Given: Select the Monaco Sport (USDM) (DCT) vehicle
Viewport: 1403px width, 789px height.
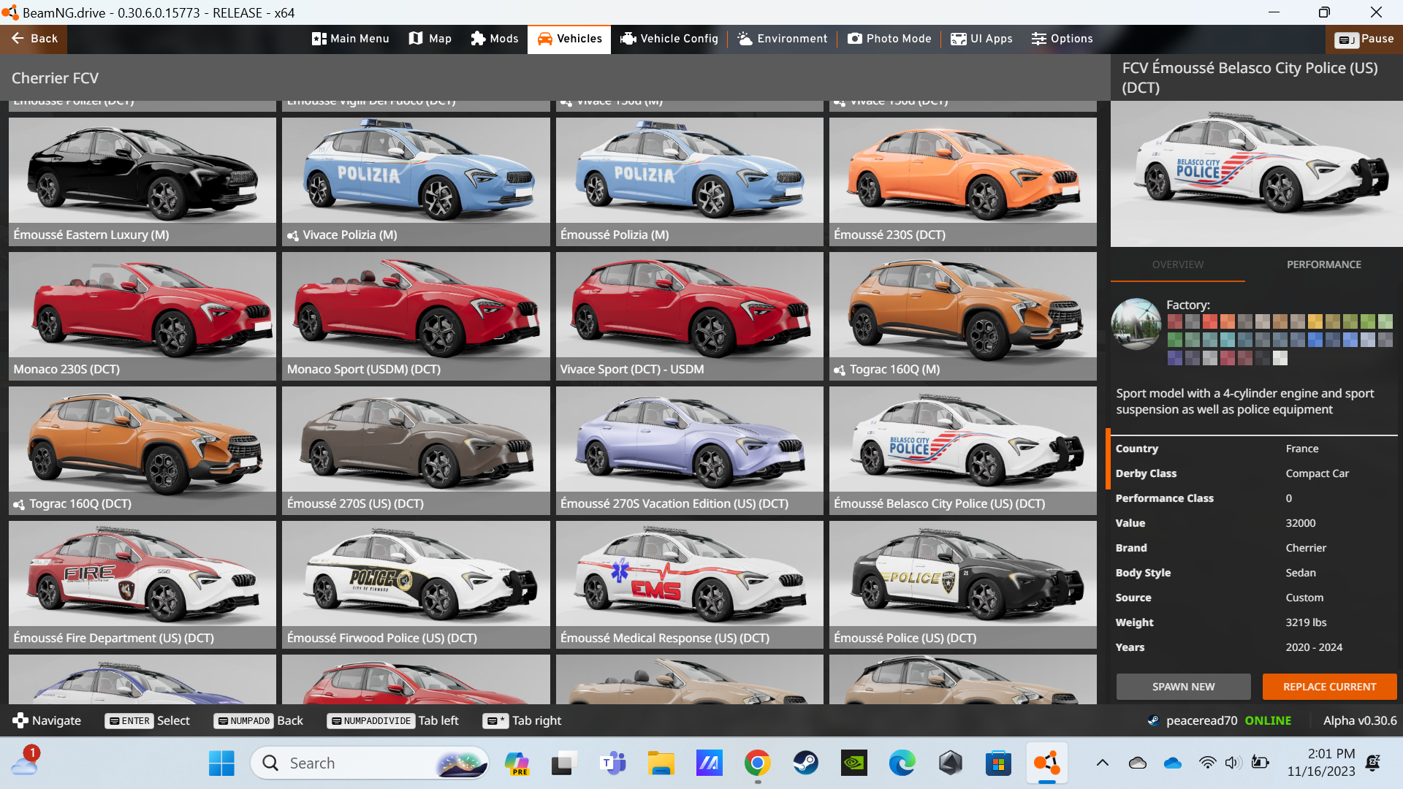Looking at the screenshot, I should pos(416,316).
